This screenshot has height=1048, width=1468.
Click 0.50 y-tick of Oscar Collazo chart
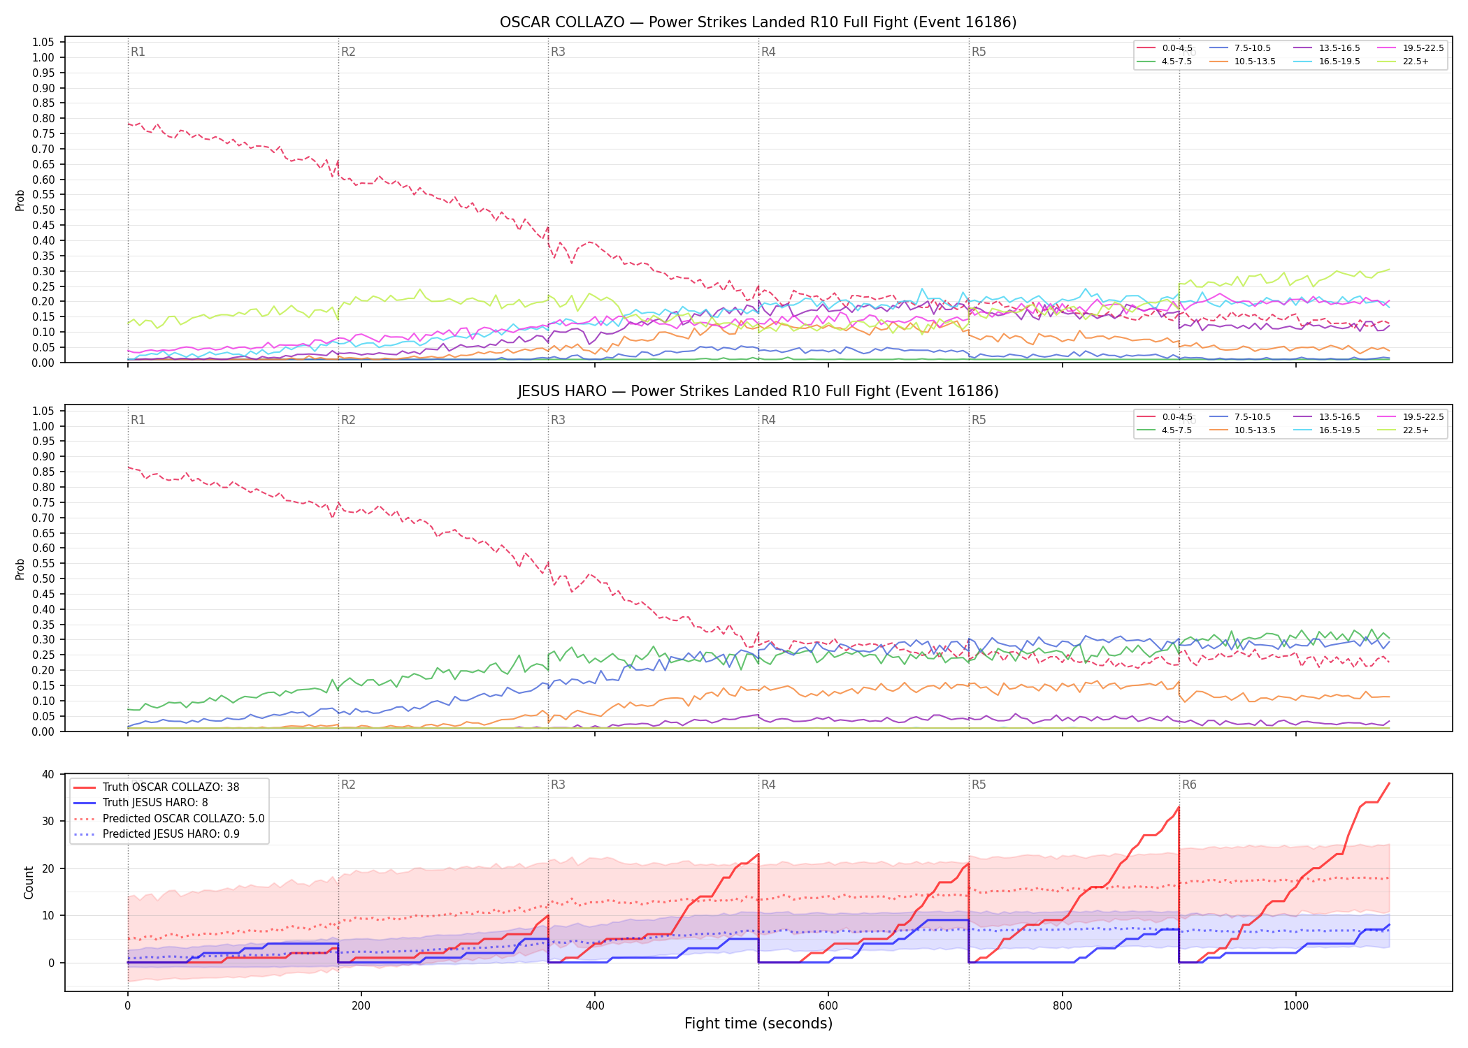point(43,210)
